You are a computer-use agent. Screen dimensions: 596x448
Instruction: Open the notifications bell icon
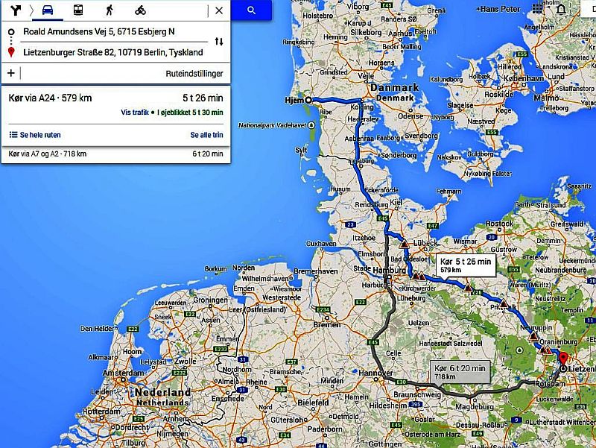[561, 9]
